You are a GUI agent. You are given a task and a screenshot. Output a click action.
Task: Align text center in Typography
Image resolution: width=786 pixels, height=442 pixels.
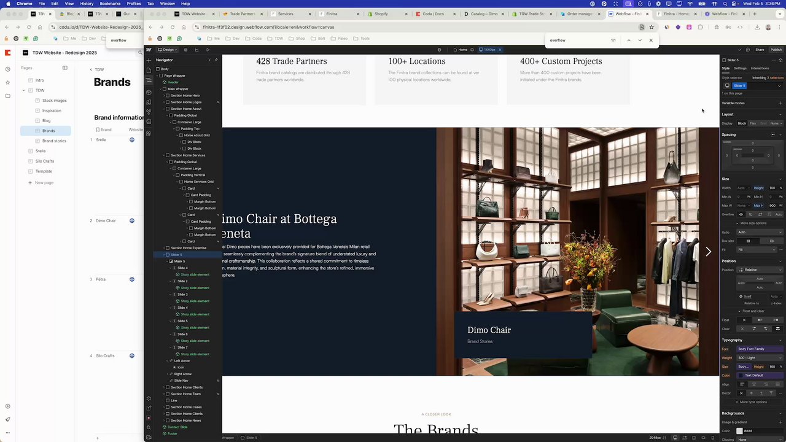click(x=753, y=384)
